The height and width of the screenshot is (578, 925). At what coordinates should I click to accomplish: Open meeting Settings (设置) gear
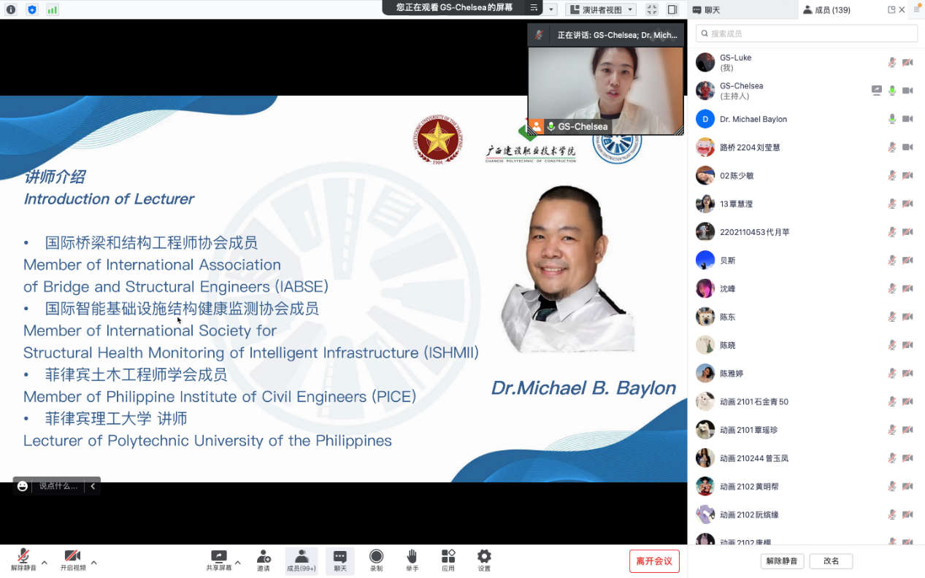484,557
